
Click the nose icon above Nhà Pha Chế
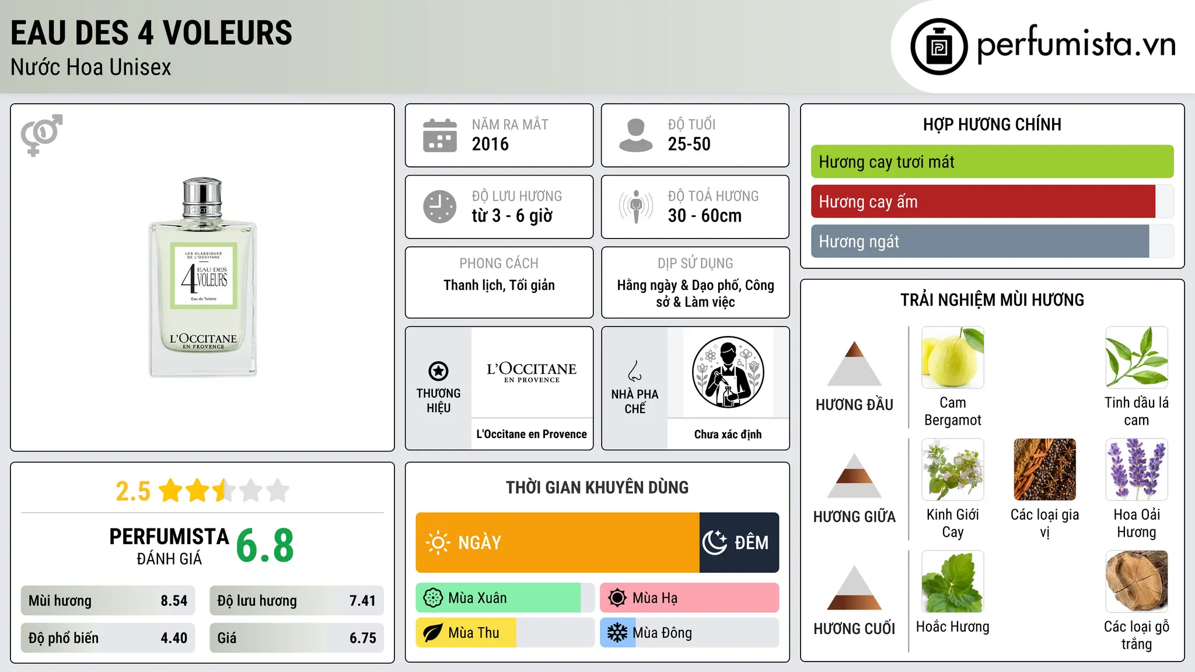tap(635, 371)
